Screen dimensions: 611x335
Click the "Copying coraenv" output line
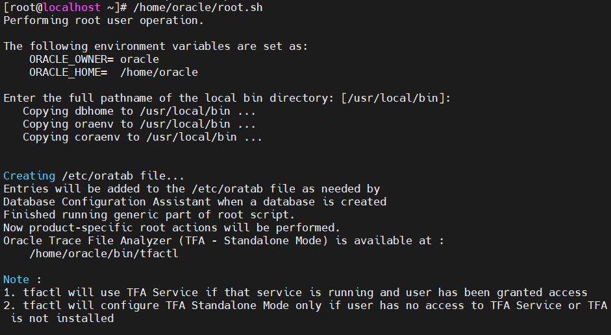142,137
